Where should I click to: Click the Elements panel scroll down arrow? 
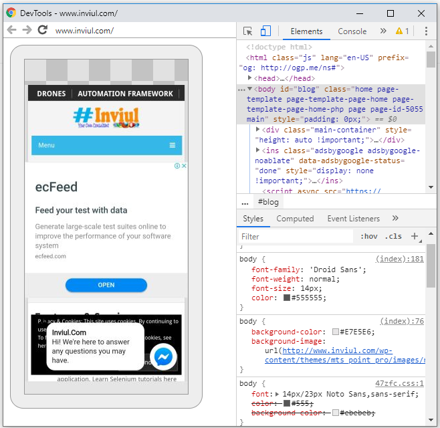(x=431, y=187)
